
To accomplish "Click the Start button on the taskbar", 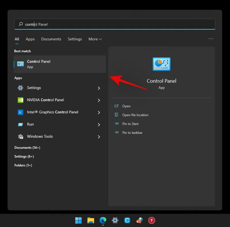I will pos(78,220).
